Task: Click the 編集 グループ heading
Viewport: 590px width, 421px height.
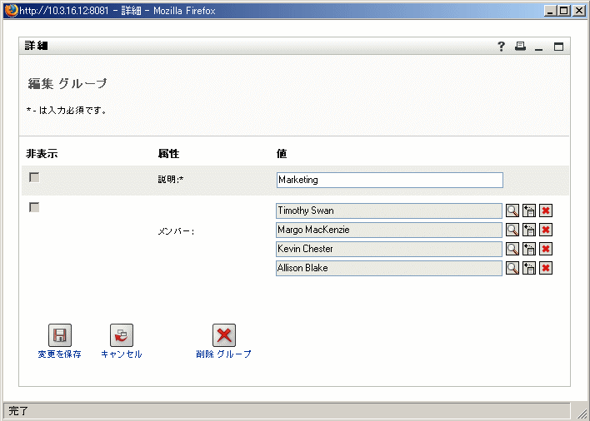Action: point(67,83)
